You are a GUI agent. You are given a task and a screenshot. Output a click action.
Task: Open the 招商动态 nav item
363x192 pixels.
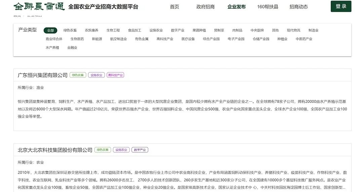pyautogui.click(x=299, y=7)
